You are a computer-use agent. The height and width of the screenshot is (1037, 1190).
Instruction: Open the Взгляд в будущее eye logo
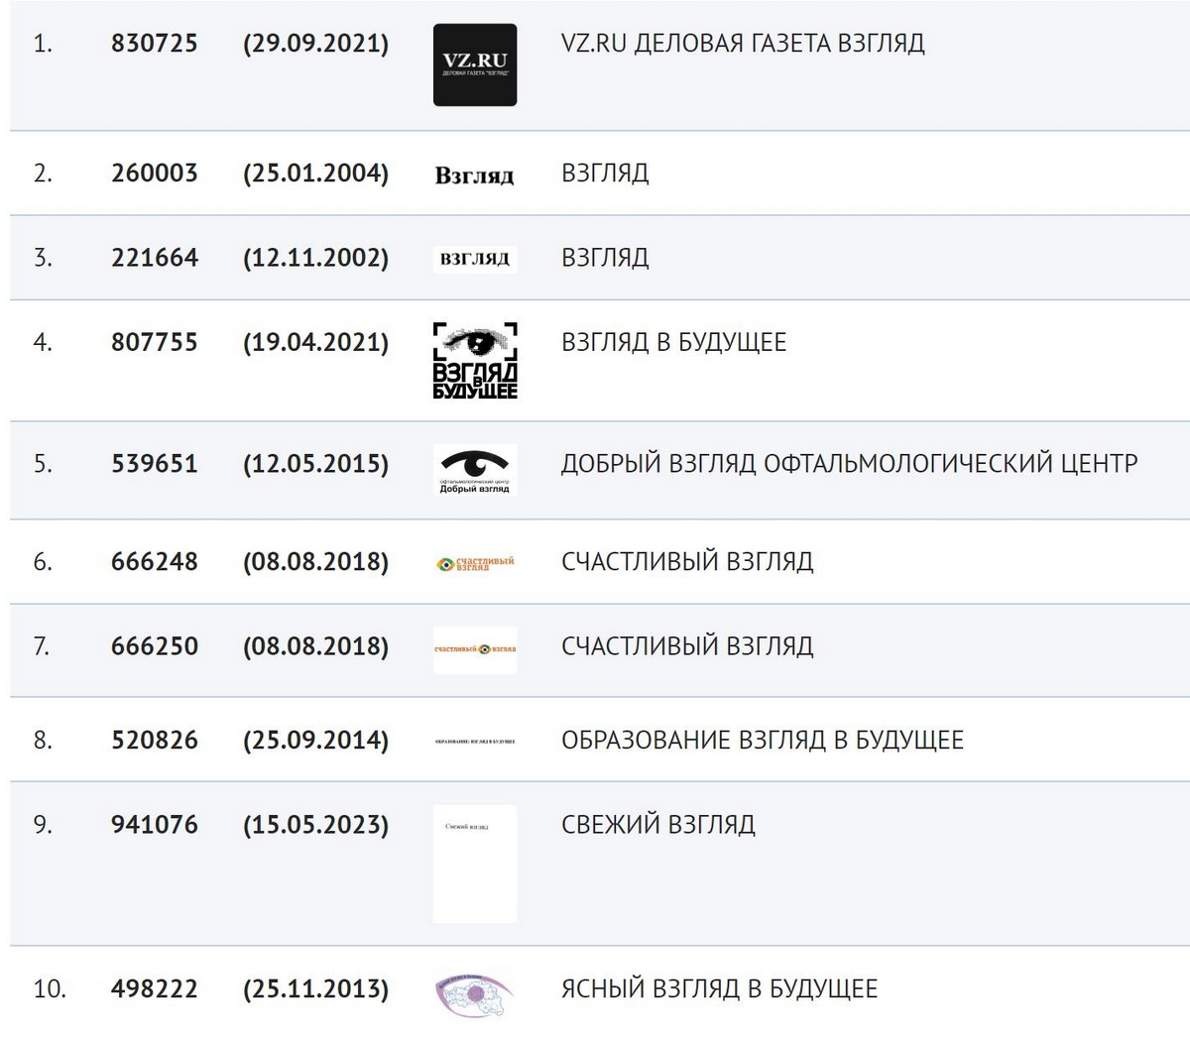(475, 361)
